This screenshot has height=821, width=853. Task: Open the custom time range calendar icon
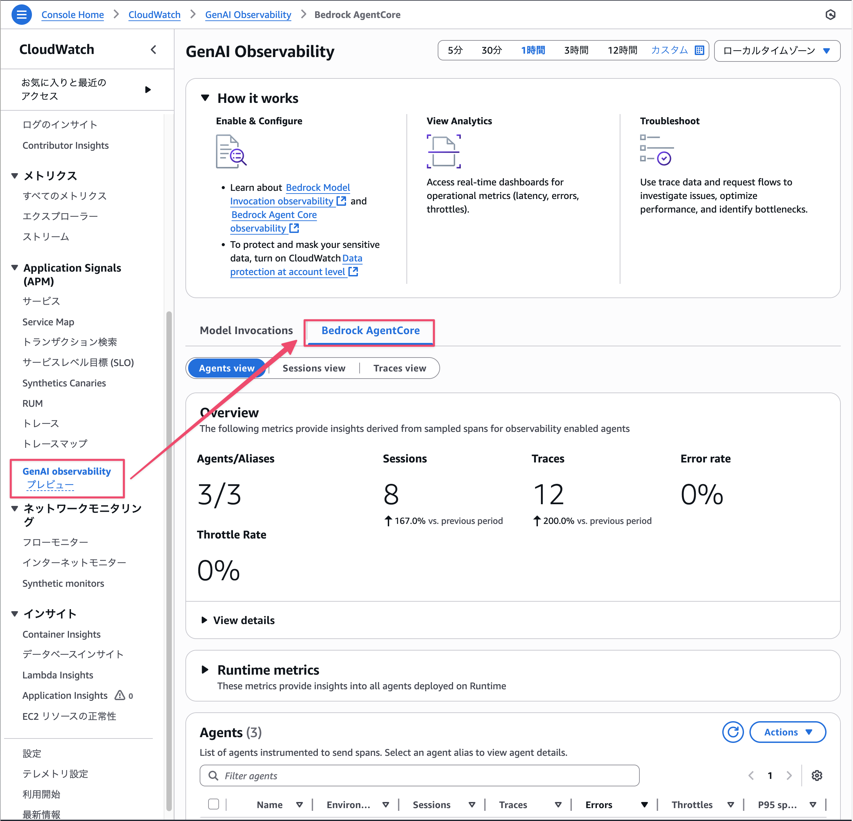700,50
